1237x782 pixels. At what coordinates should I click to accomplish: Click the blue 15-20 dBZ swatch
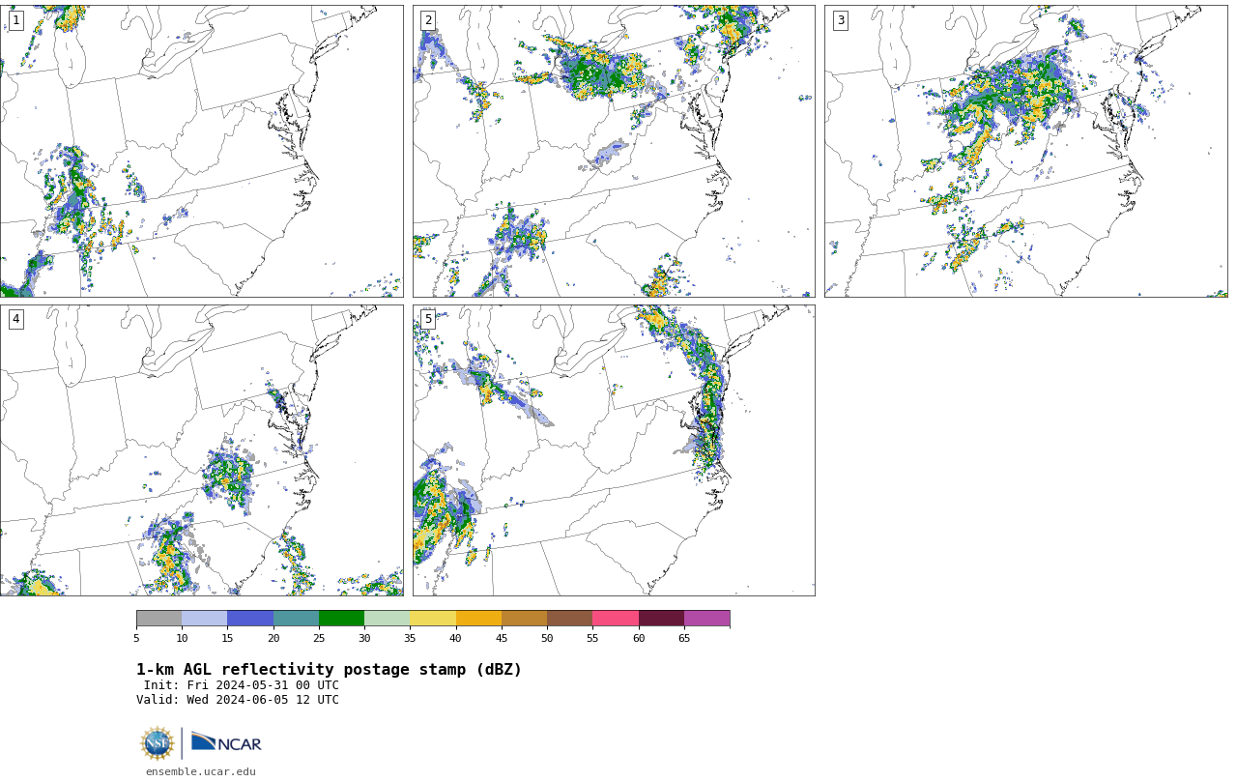250,619
